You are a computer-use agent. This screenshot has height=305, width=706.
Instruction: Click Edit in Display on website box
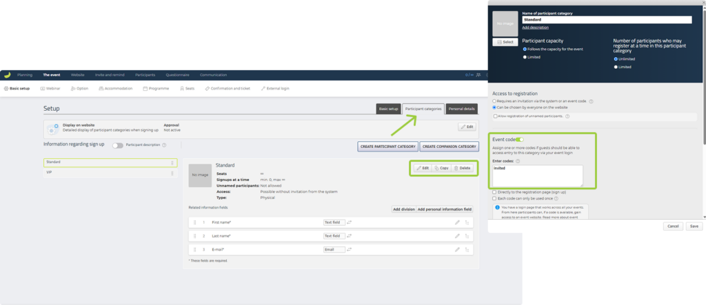[467, 127]
